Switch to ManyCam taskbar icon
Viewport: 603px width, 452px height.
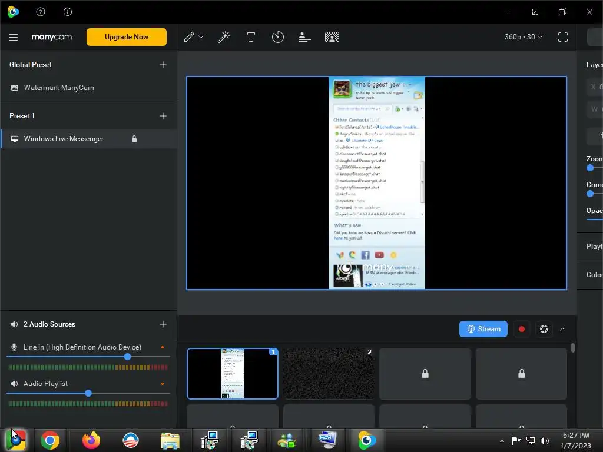(x=366, y=440)
